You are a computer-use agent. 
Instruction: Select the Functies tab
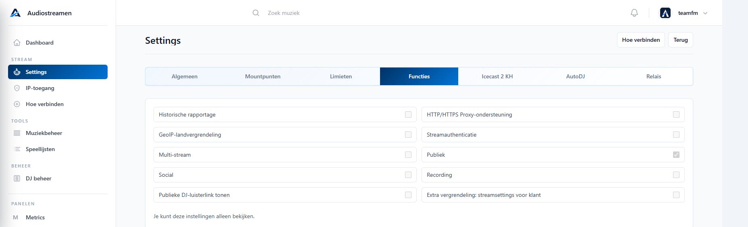[419, 76]
